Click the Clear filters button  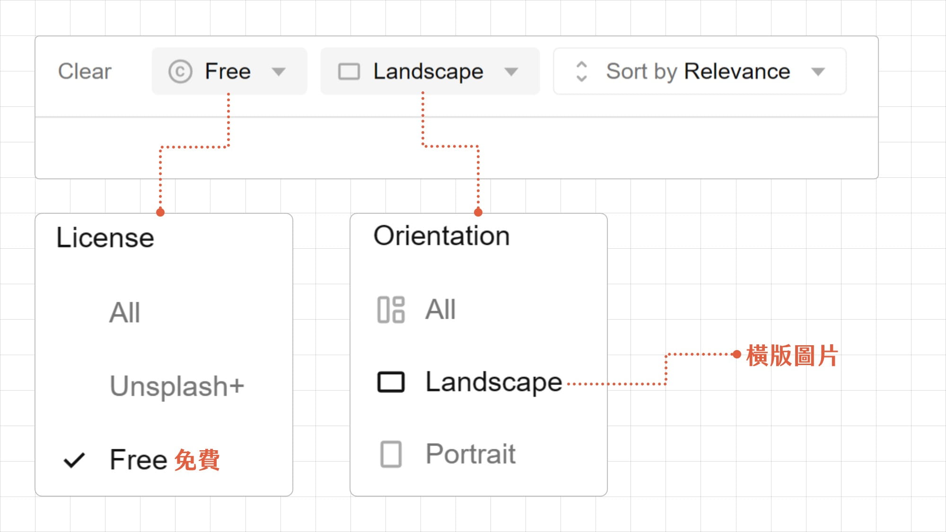(85, 71)
